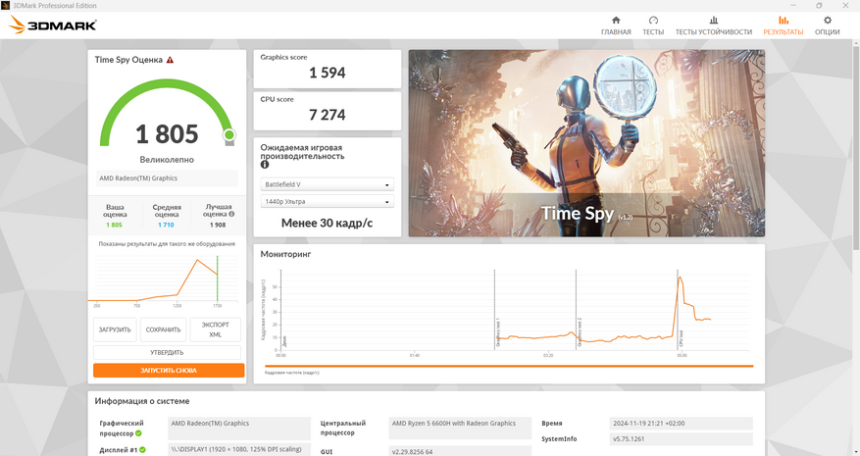Click info icon beside Лучшая оценка
Screen dimensions: 860x456
pyautogui.click(x=231, y=214)
